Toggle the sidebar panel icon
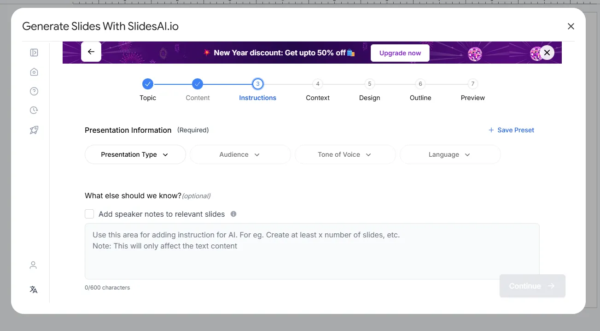 34,53
